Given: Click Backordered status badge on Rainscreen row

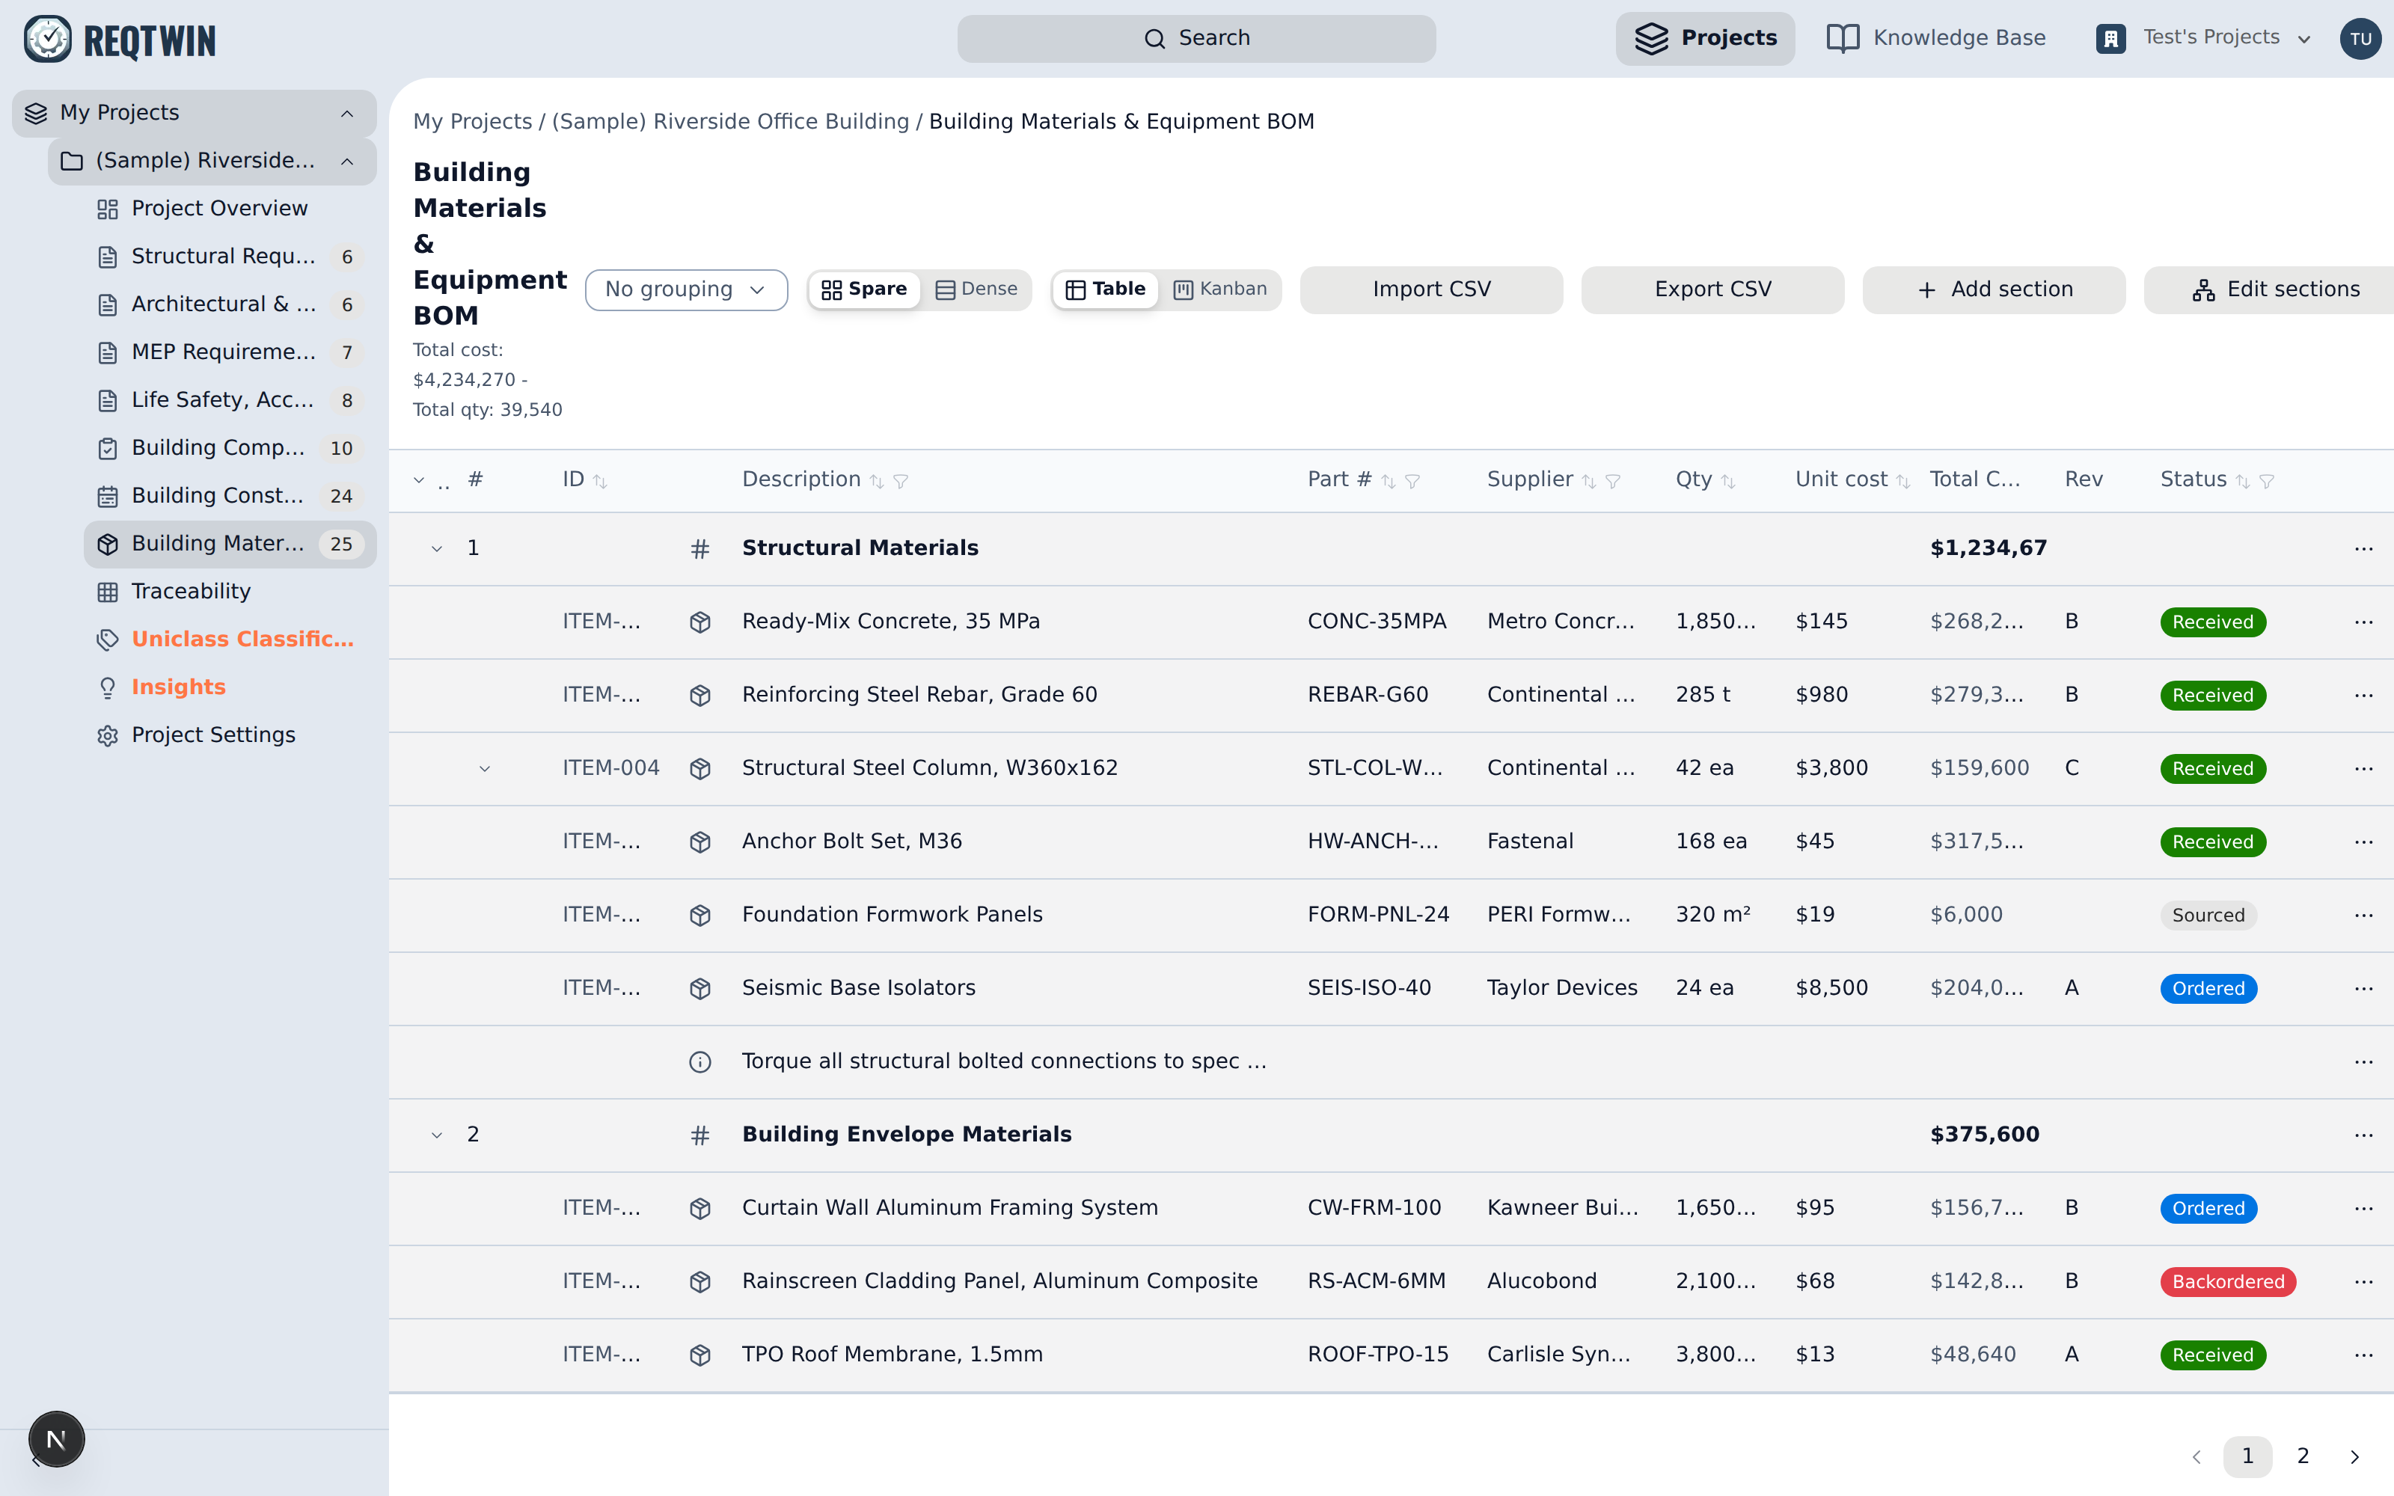Looking at the screenshot, I should click(x=2227, y=1281).
